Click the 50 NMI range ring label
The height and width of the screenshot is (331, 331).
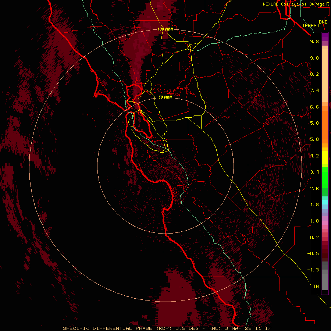pyautogui.click(x=165, y=97)
